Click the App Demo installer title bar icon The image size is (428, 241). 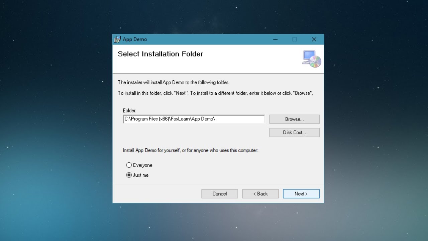tap(117, 39)
